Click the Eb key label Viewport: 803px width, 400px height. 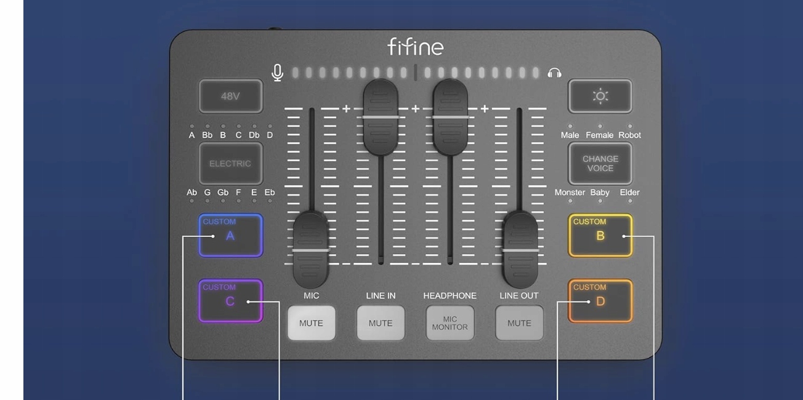point(270,192)
